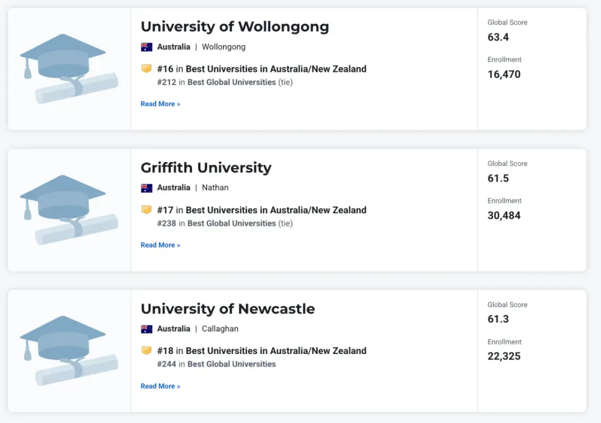Viewport: 601px width, 423px height.
Task: Open the University of Wollongong title link
Action: pos(235,27)
